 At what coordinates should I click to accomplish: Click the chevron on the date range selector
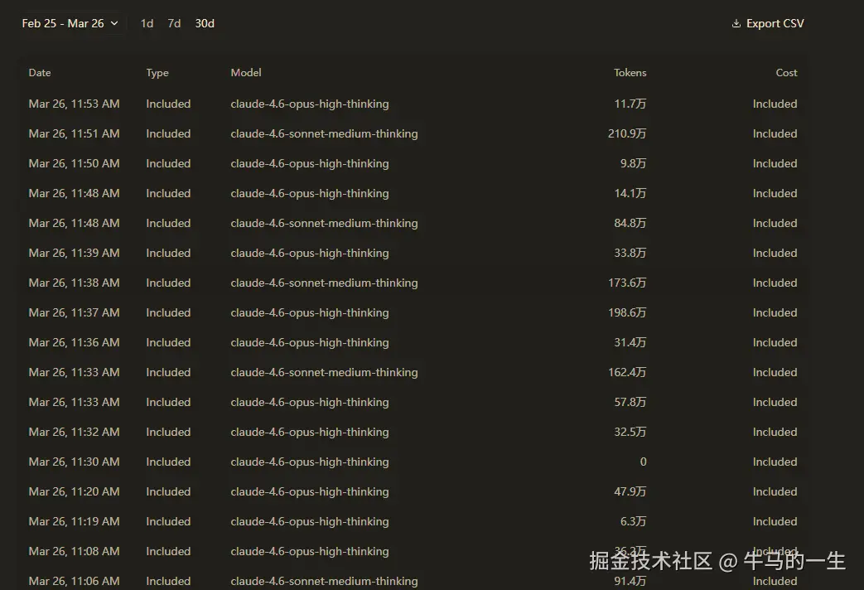pos(114,23)
